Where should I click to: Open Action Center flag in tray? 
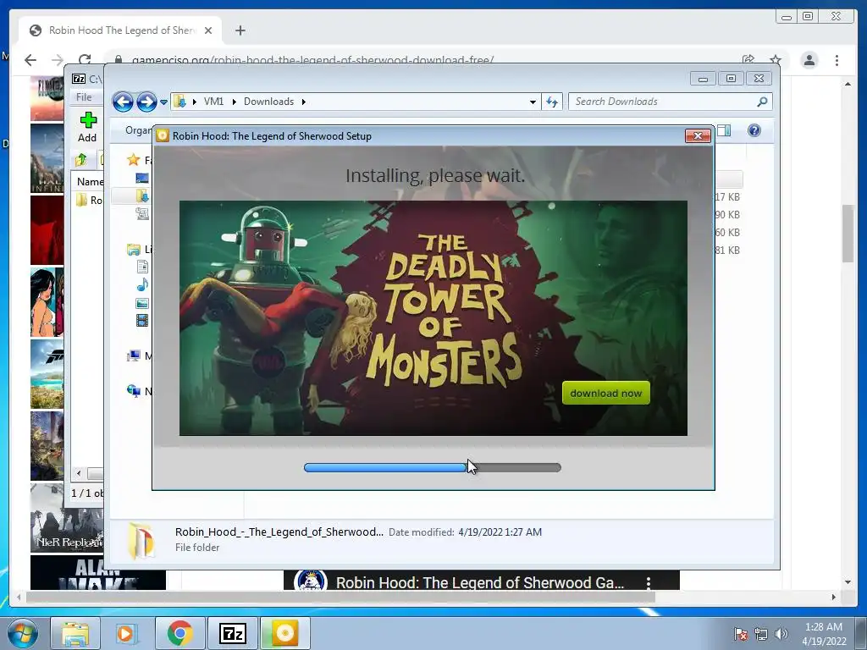point(740,634)
